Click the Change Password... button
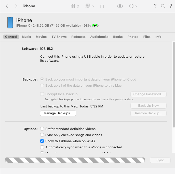The height and width of the screenshot is (174, 175). tap(149, 94)
